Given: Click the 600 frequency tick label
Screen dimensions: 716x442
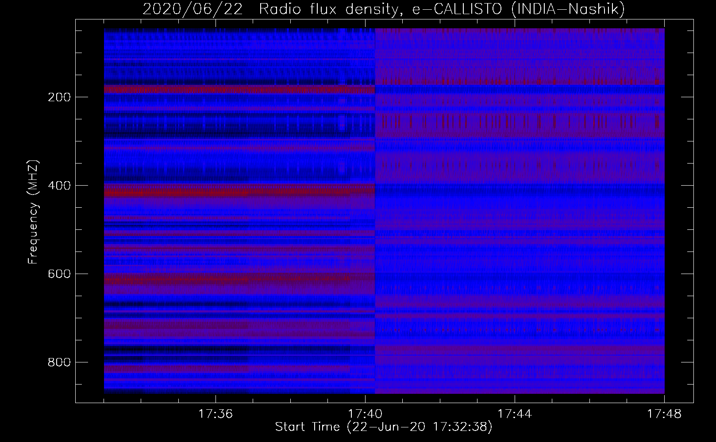Looking at the screenshot, I should pos(59,274).
